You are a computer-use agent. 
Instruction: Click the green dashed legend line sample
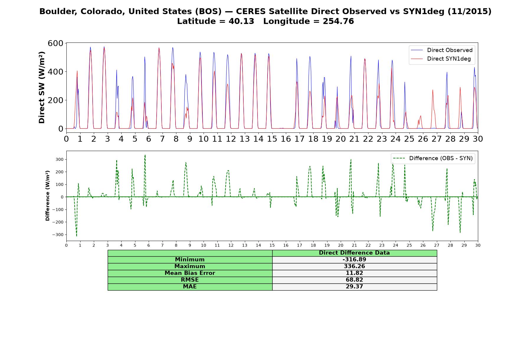(399, 158)
